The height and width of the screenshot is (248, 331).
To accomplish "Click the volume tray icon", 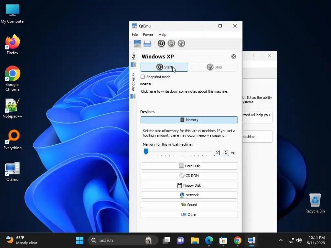I will click(x=299, y=240).
